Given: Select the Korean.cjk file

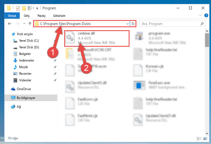Looking at the screenshot, I should pos(149,70).
